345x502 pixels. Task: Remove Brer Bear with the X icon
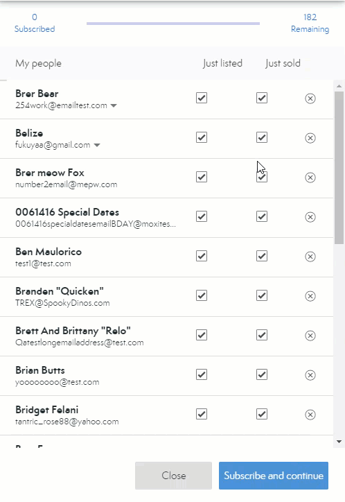coord(310,98)
